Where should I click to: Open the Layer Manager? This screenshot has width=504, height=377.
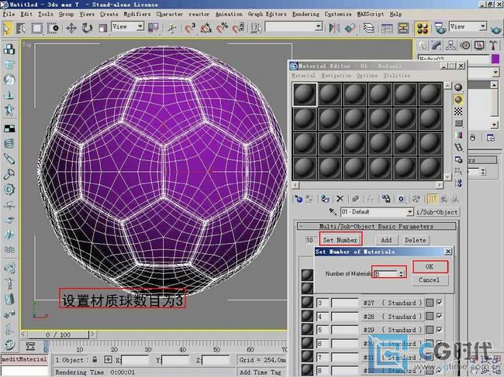(369, 28)
